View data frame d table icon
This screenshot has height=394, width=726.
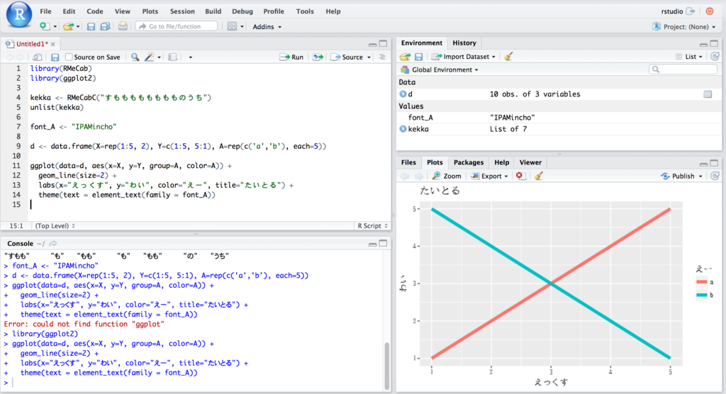point(708,94)
